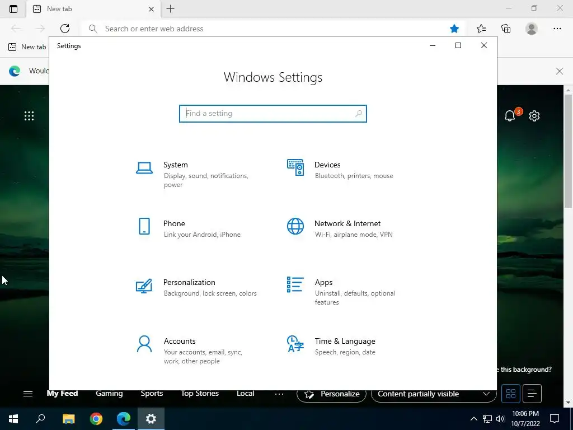Click the magnifier in Find a setting box
Screen dimensions: 573x430
(359, 113)
